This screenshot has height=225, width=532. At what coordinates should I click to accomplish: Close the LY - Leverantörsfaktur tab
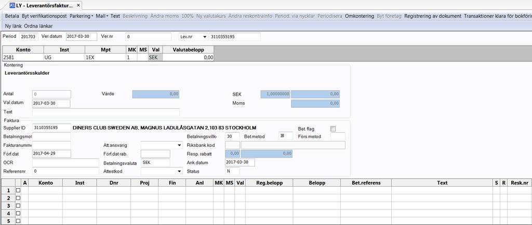point(78,5)
